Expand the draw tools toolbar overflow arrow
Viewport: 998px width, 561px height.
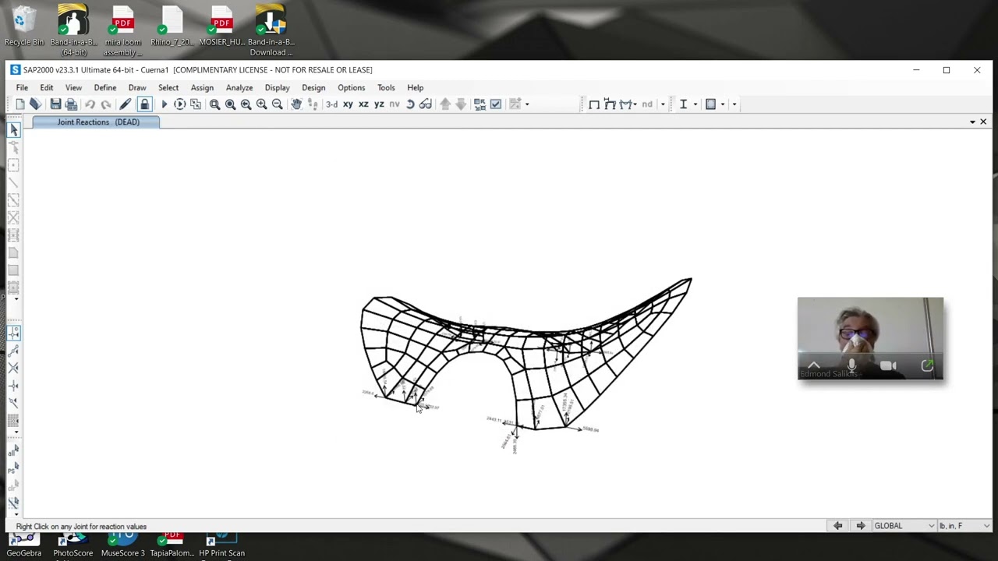click(16, 298)
